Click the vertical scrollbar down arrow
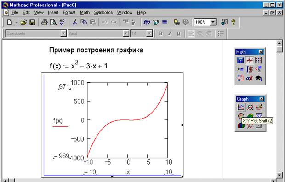Image resolution: width=285 pixels, height=182 pixels. [279, 175]
